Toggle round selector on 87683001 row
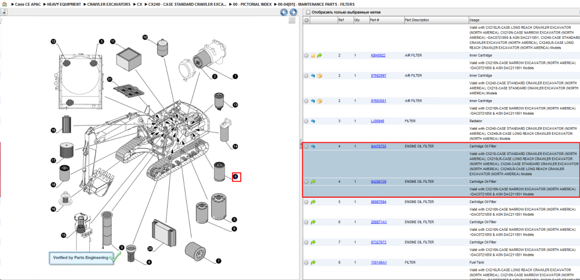This screenshot has height=280, width=580. [306, 101]
